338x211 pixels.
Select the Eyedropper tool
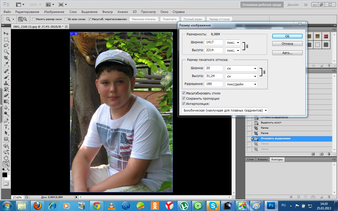[x=6, y=64]
